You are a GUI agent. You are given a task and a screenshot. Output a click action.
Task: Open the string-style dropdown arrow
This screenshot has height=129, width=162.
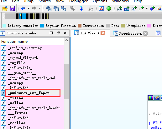click(x=147, y=8)
